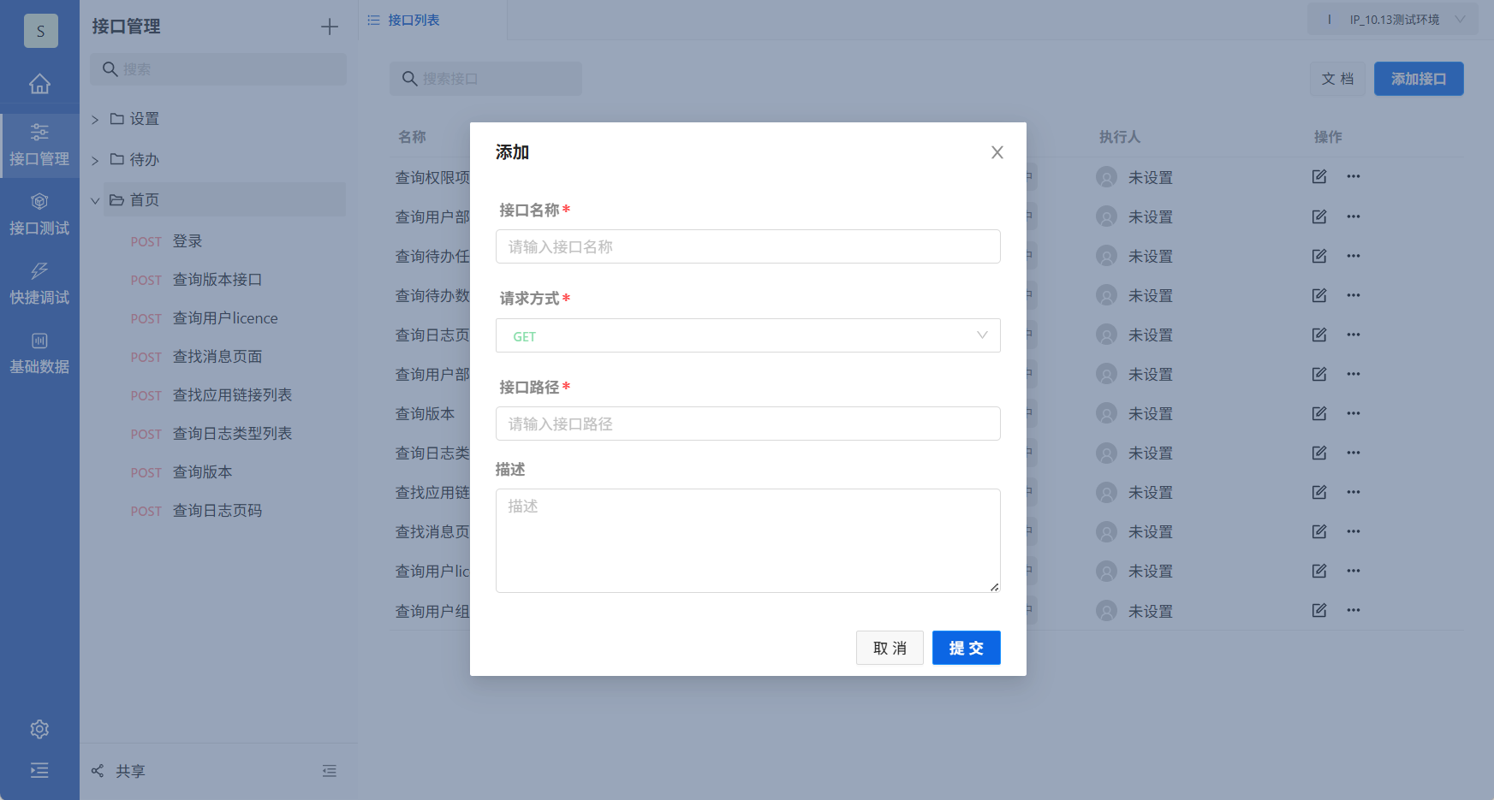Viewport: 1494px width, 800px height.
Task: Click the 提交 submit button
Action: pos(966,648)
